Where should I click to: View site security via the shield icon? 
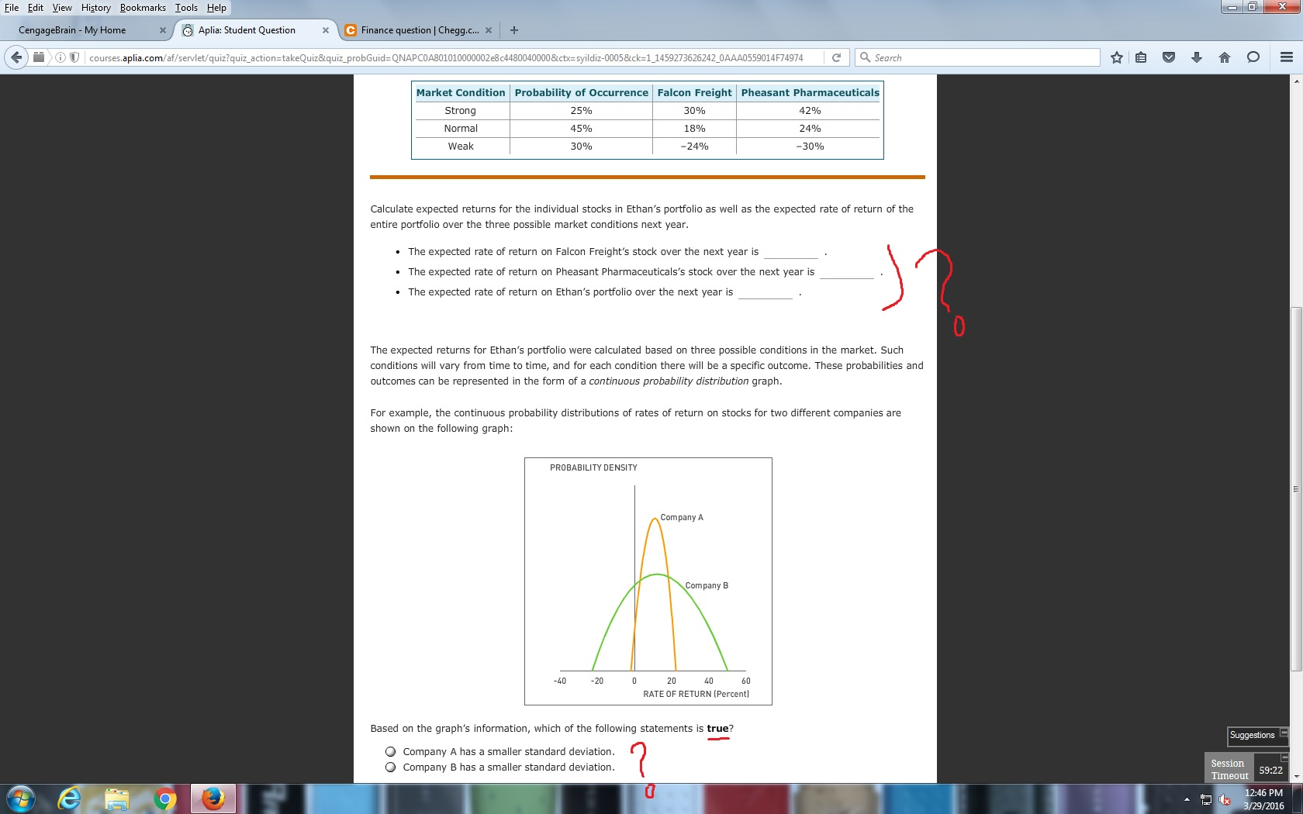tap(74, 57)
